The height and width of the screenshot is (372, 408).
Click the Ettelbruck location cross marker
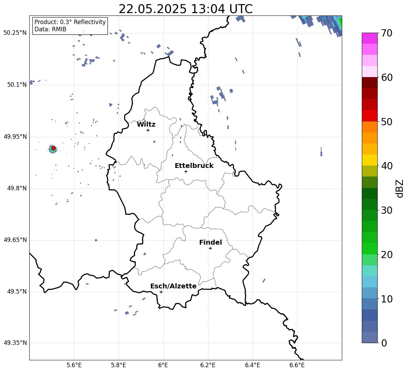186,171
